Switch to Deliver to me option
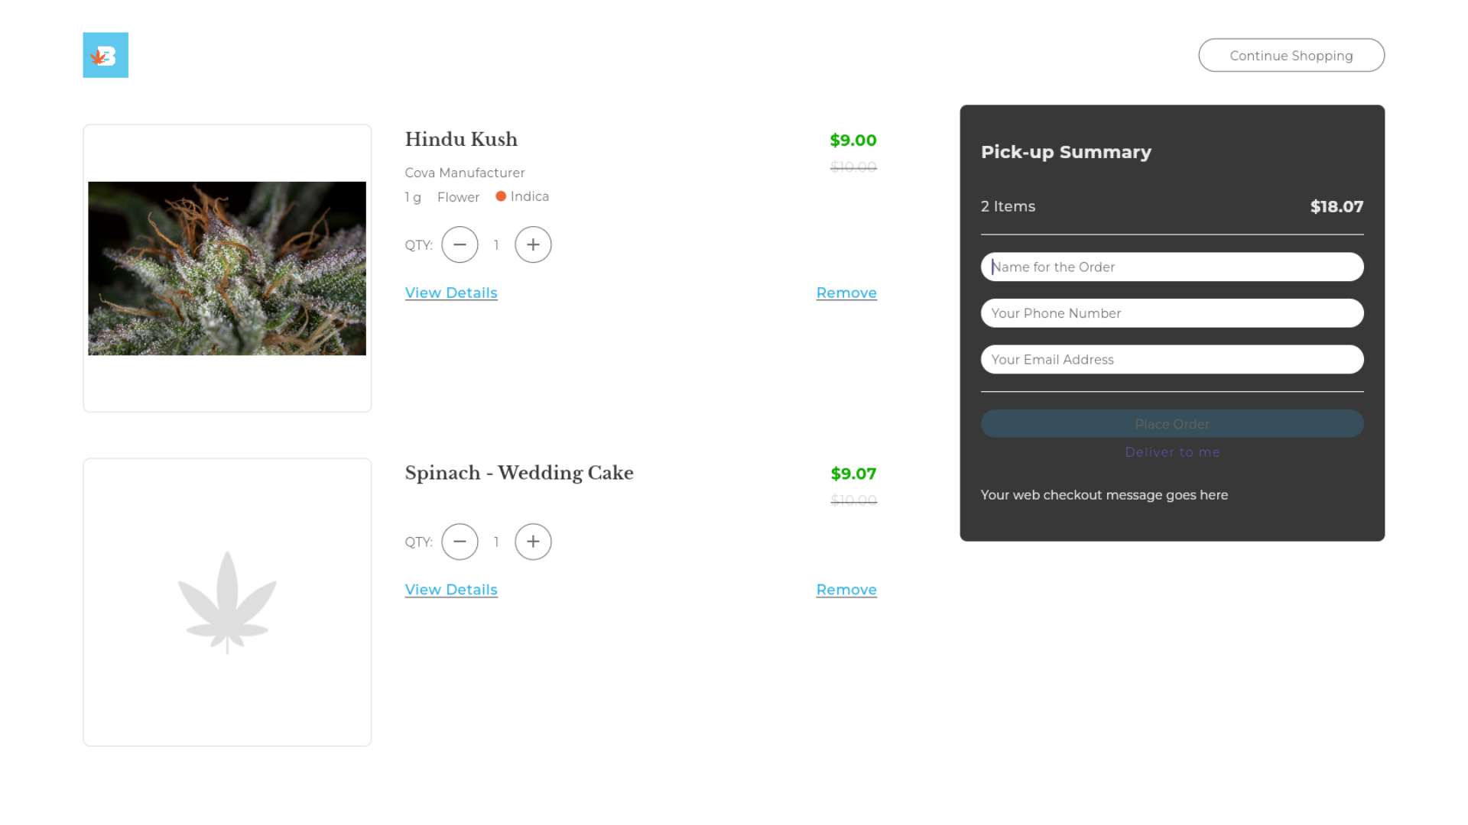Image resolution: width=1468 pixels, height=825 pixels. point(1172,452)
